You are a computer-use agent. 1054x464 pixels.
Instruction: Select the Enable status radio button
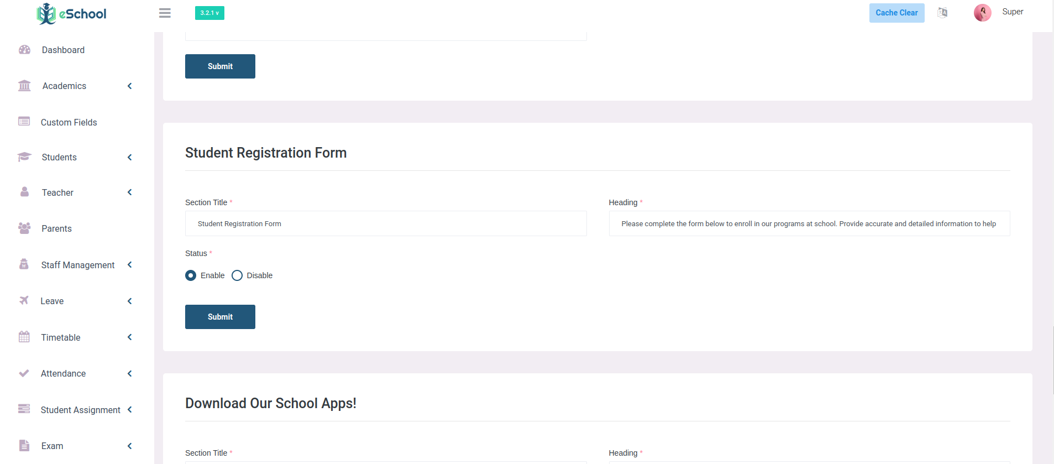pos(191,275)
